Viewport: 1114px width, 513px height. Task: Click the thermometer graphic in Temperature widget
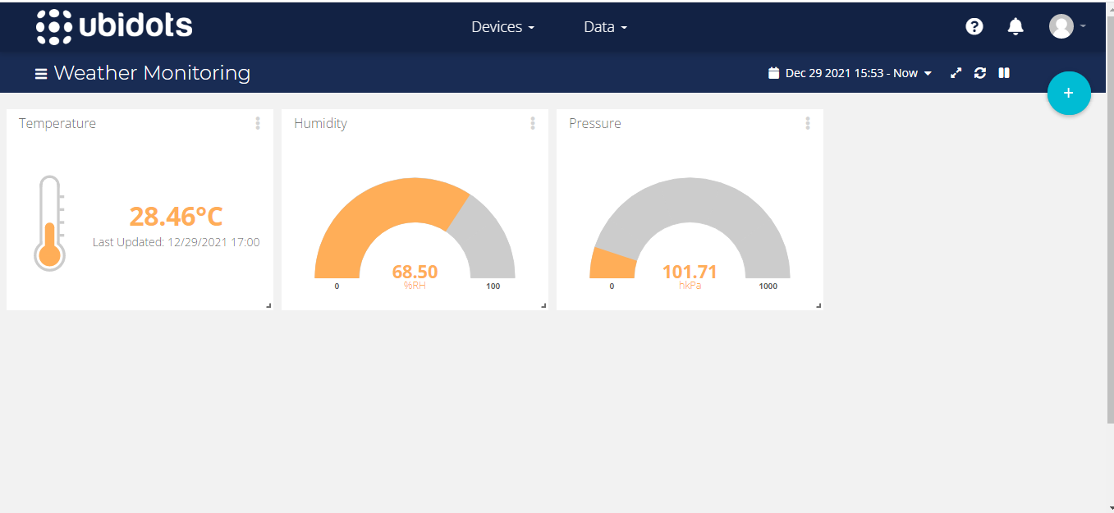pos(49,223)
